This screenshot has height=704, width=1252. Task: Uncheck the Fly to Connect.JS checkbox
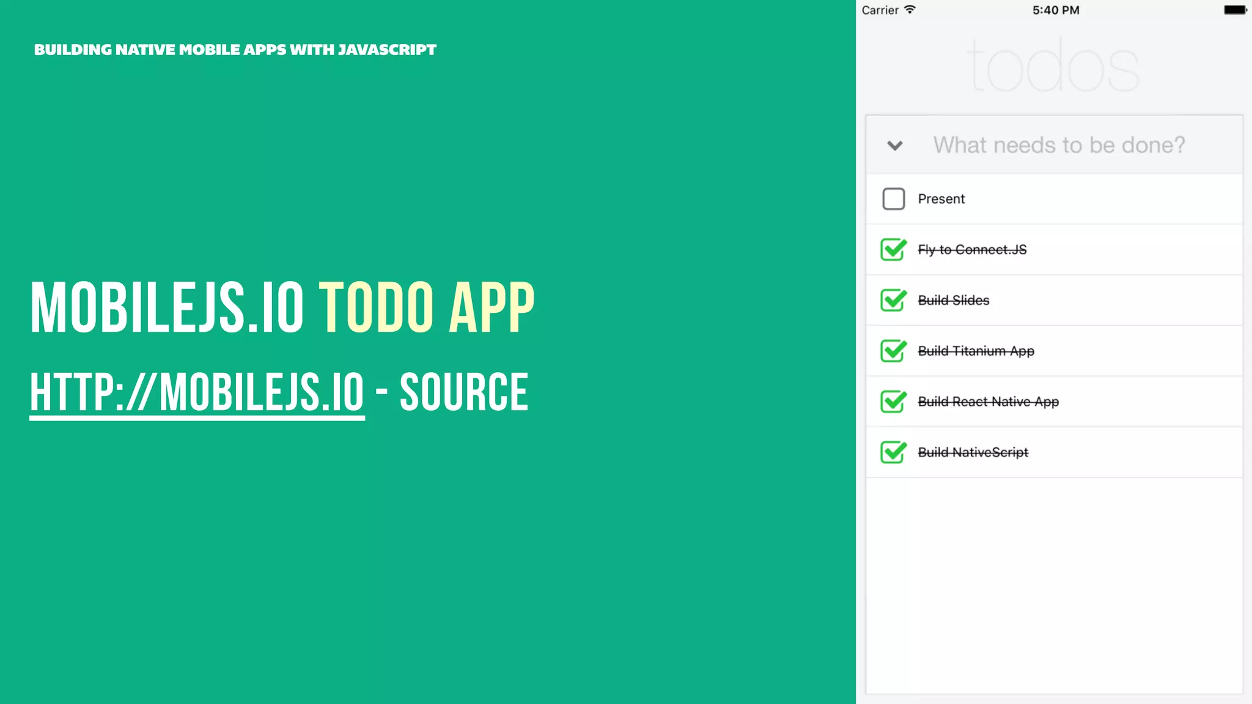(x=893, y=249)
